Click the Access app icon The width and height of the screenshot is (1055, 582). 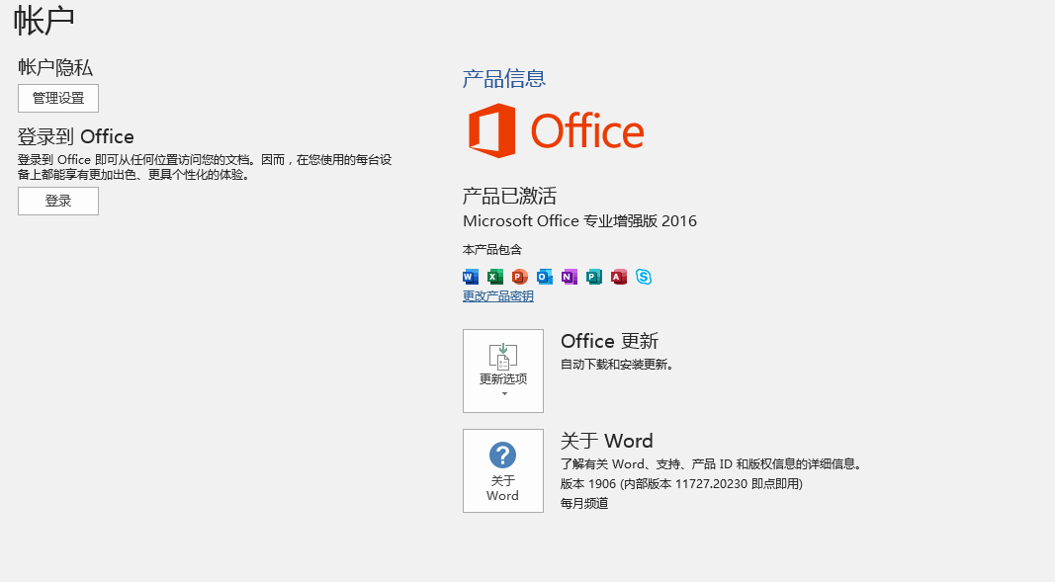(619, 277)
